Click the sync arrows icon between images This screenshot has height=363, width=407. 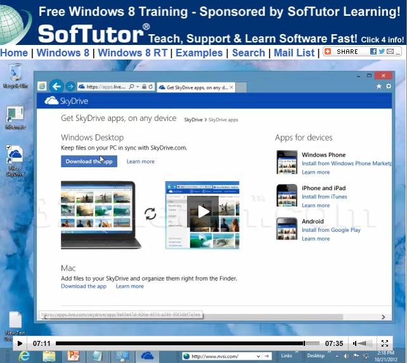coord(150,214)
